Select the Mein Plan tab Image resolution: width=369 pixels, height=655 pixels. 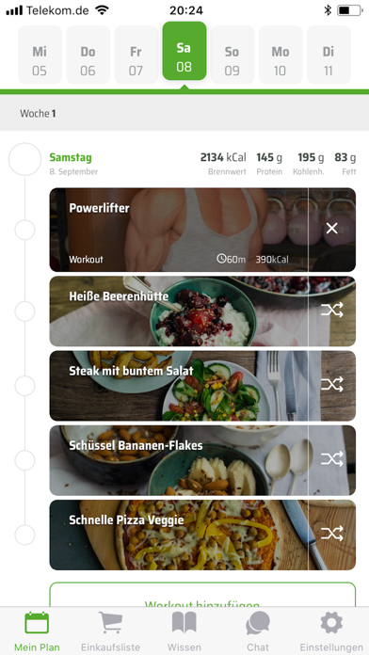point(37,631)
